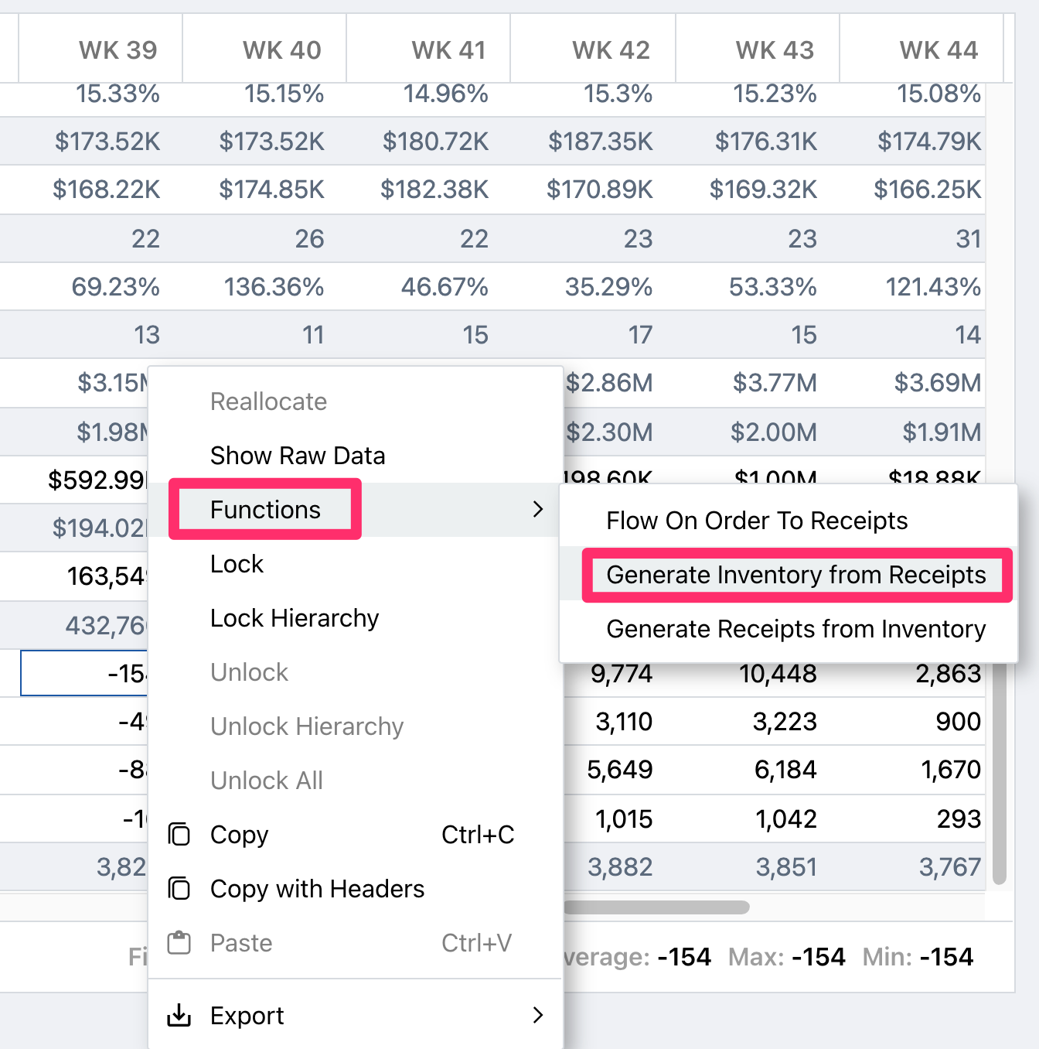This screenshot has width=1039, height=1049.
Task: Select Lock Hierarchy option
Action: 295,618
